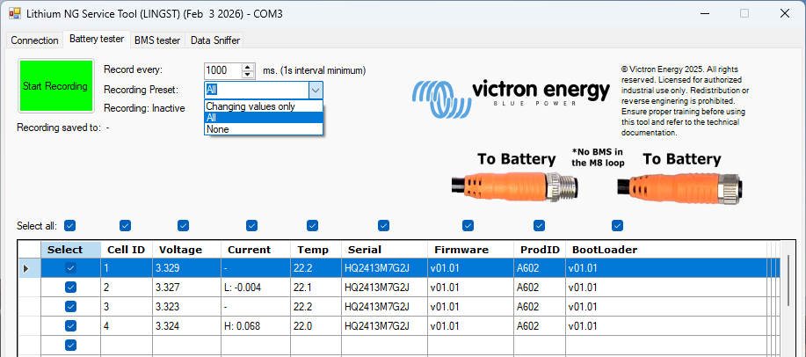
Task: Click the row selector arrow beside Cell 1
Action: (x=25, y=267)
